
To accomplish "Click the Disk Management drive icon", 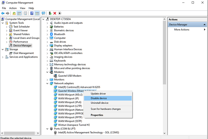I will [11, 53].
